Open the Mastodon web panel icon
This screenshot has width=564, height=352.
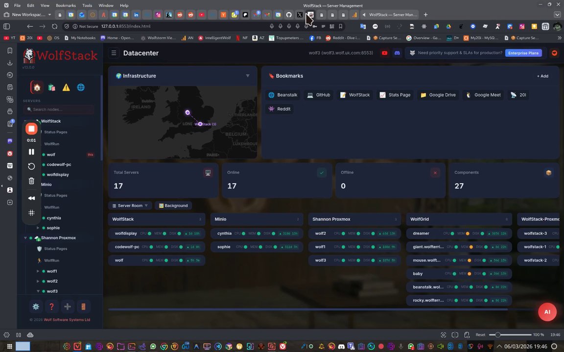10,141
